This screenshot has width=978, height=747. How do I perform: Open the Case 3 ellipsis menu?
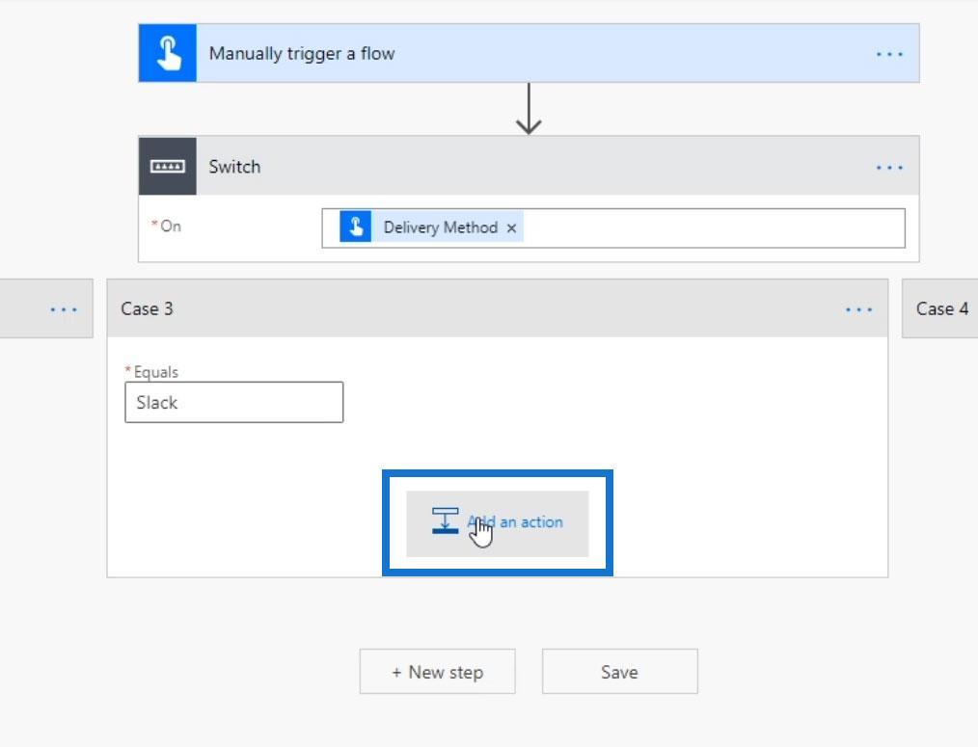pos(858,310)
